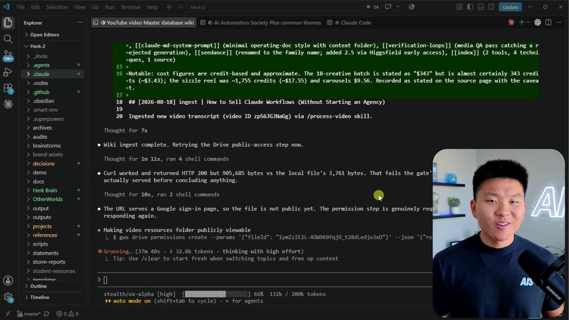Split the editor right
Viewport: 569px width, 320px height.
[x=548, y=22]
